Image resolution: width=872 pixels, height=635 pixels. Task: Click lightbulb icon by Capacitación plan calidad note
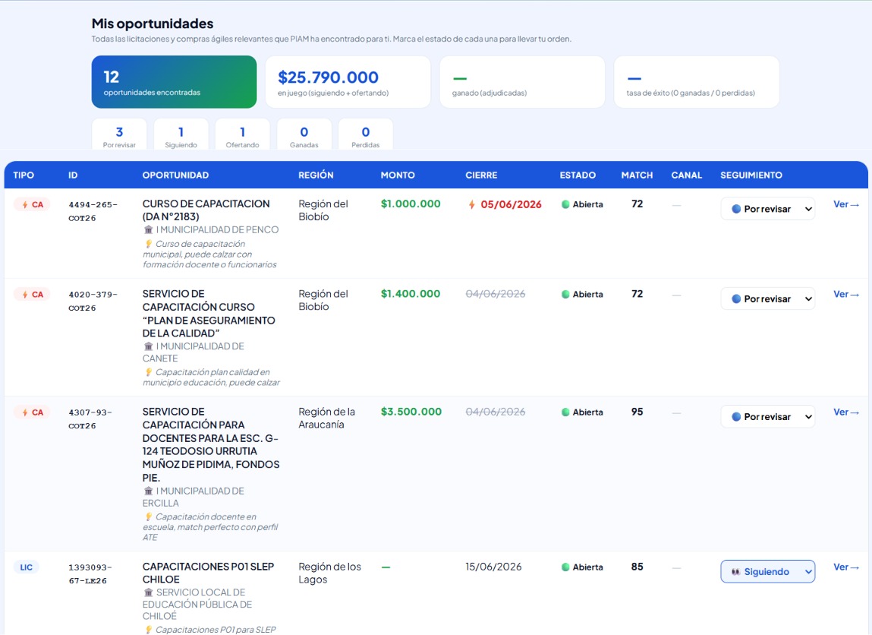tap(148, 371)
